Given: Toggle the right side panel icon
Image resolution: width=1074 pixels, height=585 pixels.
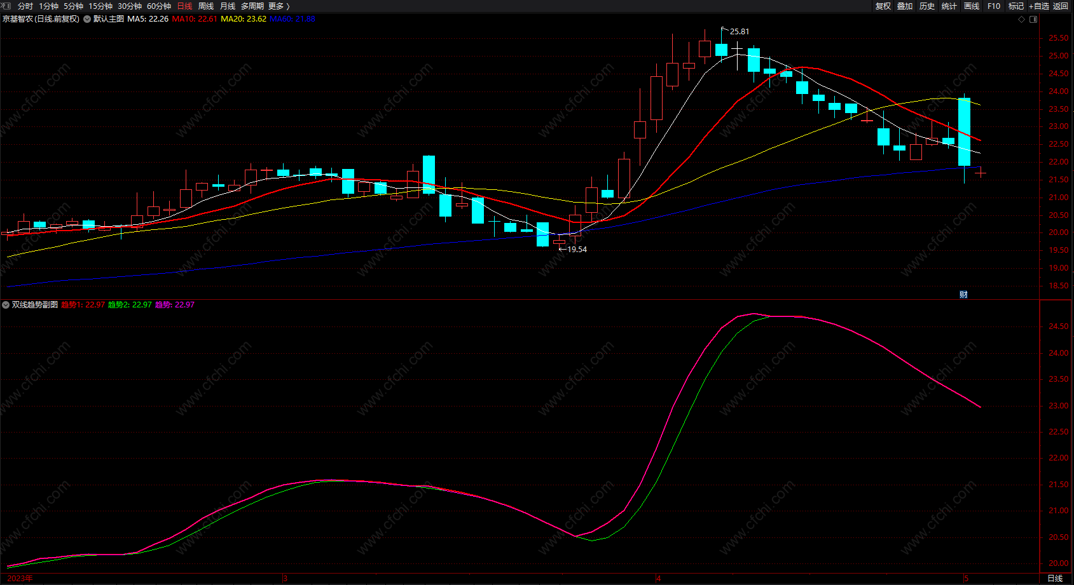Looking at the screenshot, I should point(1033,19).
